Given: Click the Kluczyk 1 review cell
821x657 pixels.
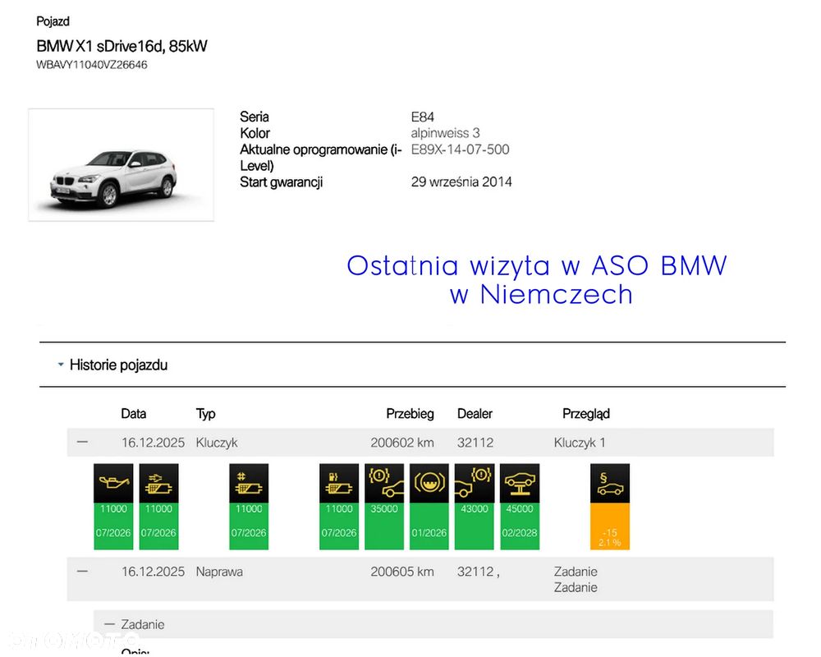Looking at the screenshot, I should pos(580,443).
